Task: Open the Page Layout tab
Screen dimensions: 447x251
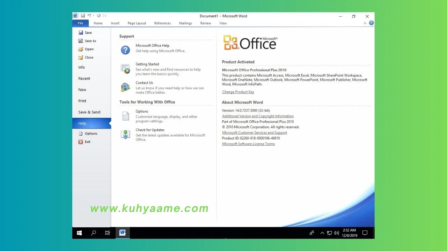Action: pos(137,23)
